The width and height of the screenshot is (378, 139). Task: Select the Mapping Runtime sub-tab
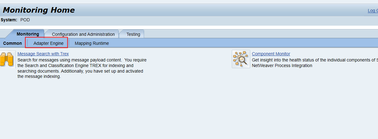point(92,43)
